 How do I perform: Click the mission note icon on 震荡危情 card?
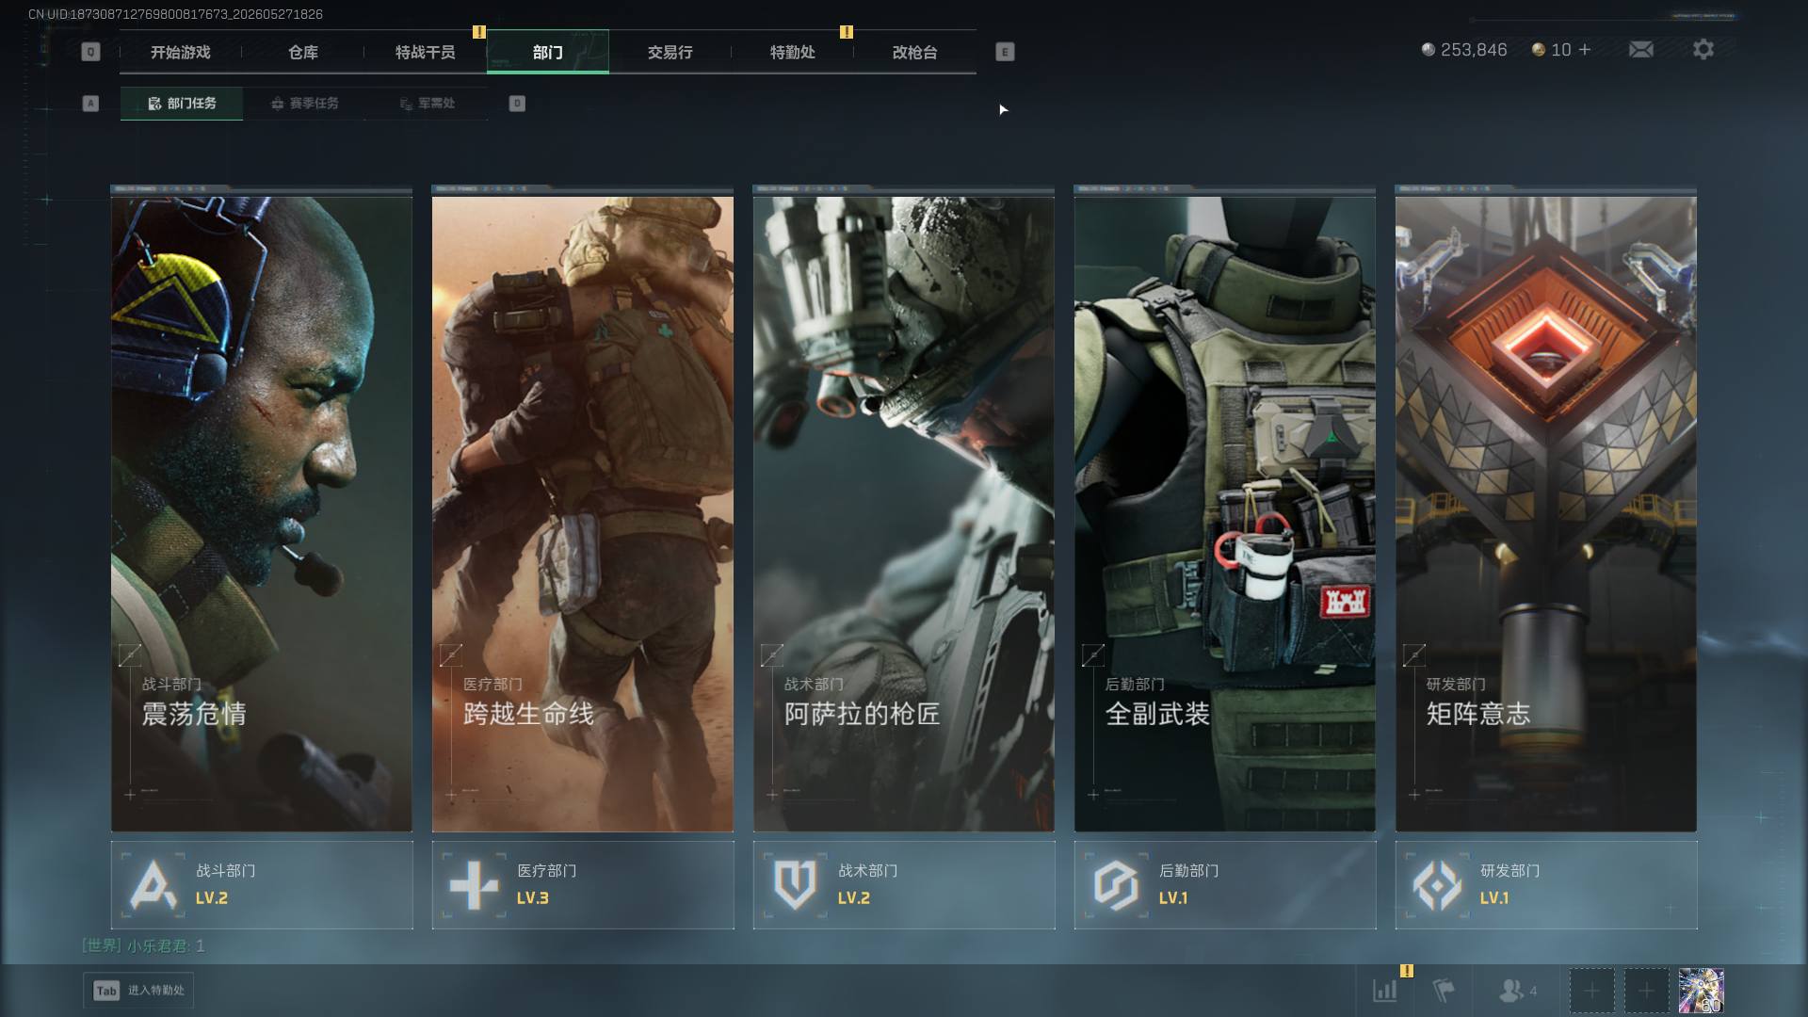(130, 654)
